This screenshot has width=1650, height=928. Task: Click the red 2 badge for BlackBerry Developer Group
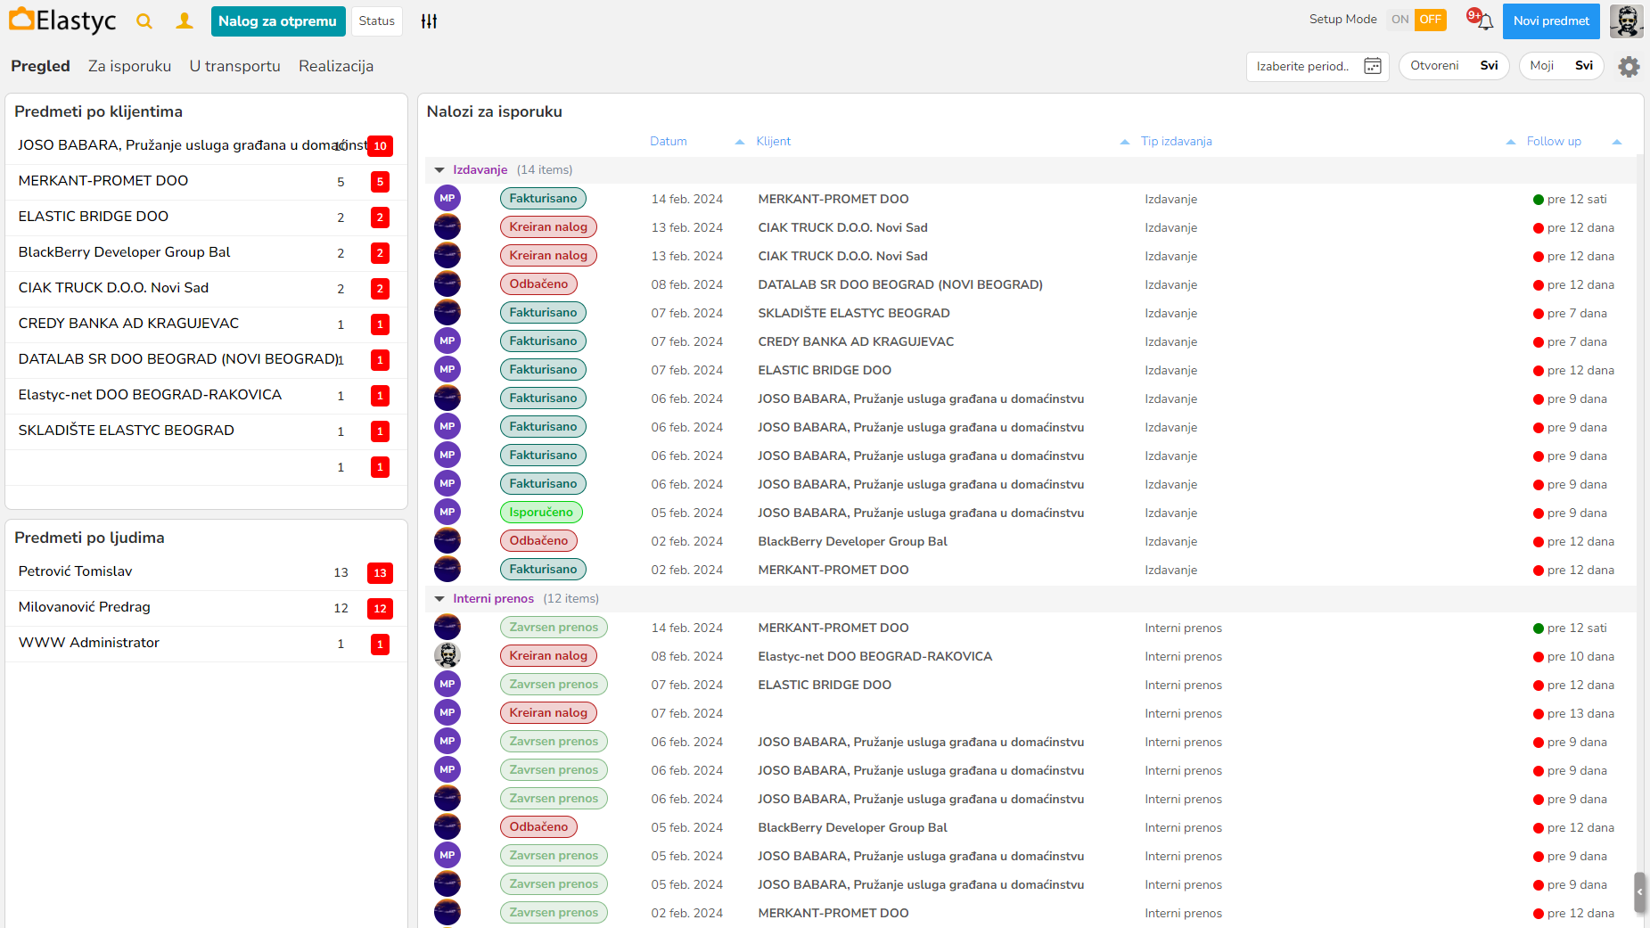click(x=380, y=253)
